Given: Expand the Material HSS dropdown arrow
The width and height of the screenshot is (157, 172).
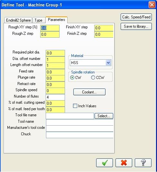Looking at the screenshot, I should (x=108, y=63).
